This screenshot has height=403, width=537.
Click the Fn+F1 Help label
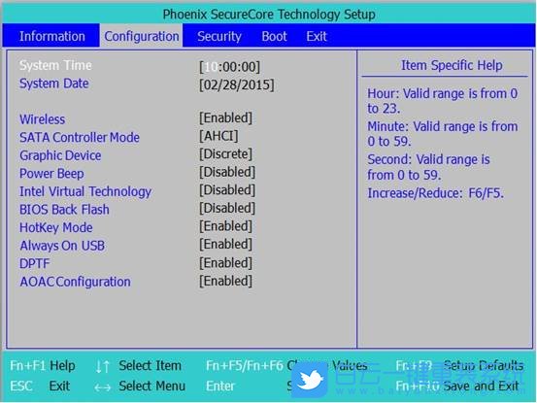[x=43, y=366]
